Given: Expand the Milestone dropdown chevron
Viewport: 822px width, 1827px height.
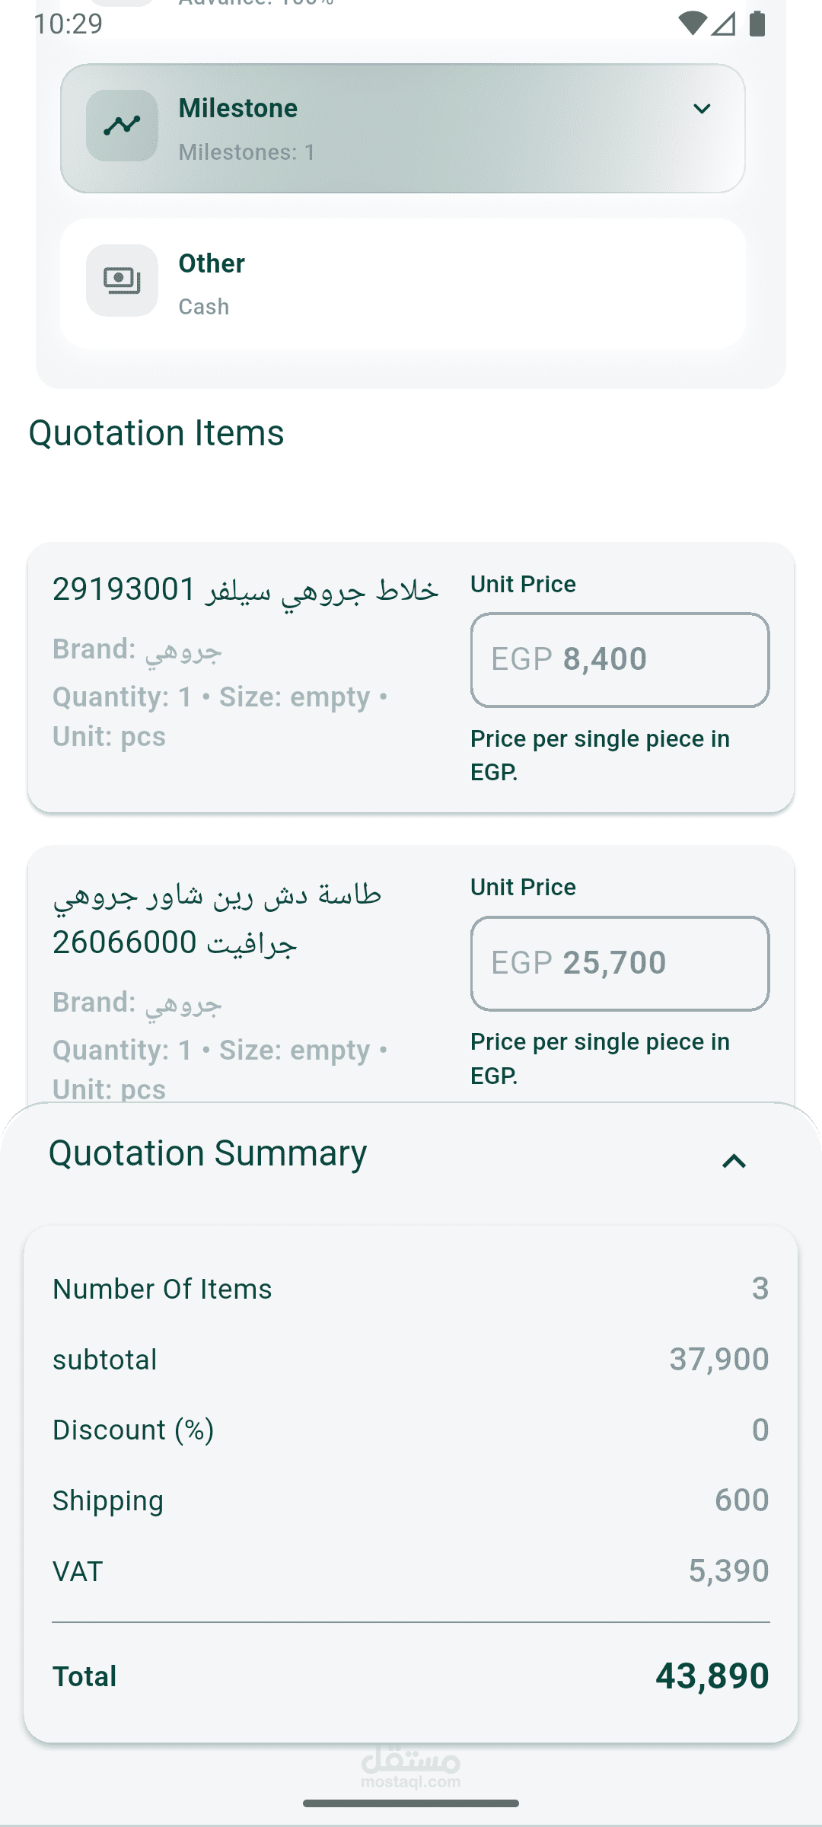Looking at the screenshot, I should 702,109.
